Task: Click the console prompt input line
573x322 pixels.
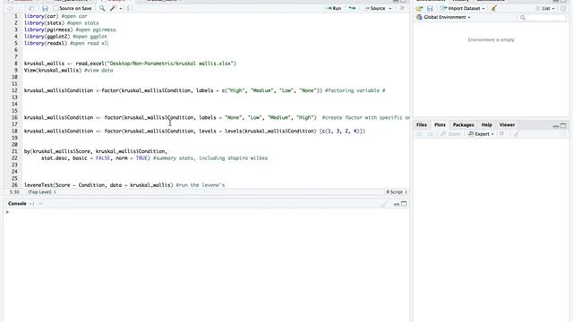Action: pos(207,212)
